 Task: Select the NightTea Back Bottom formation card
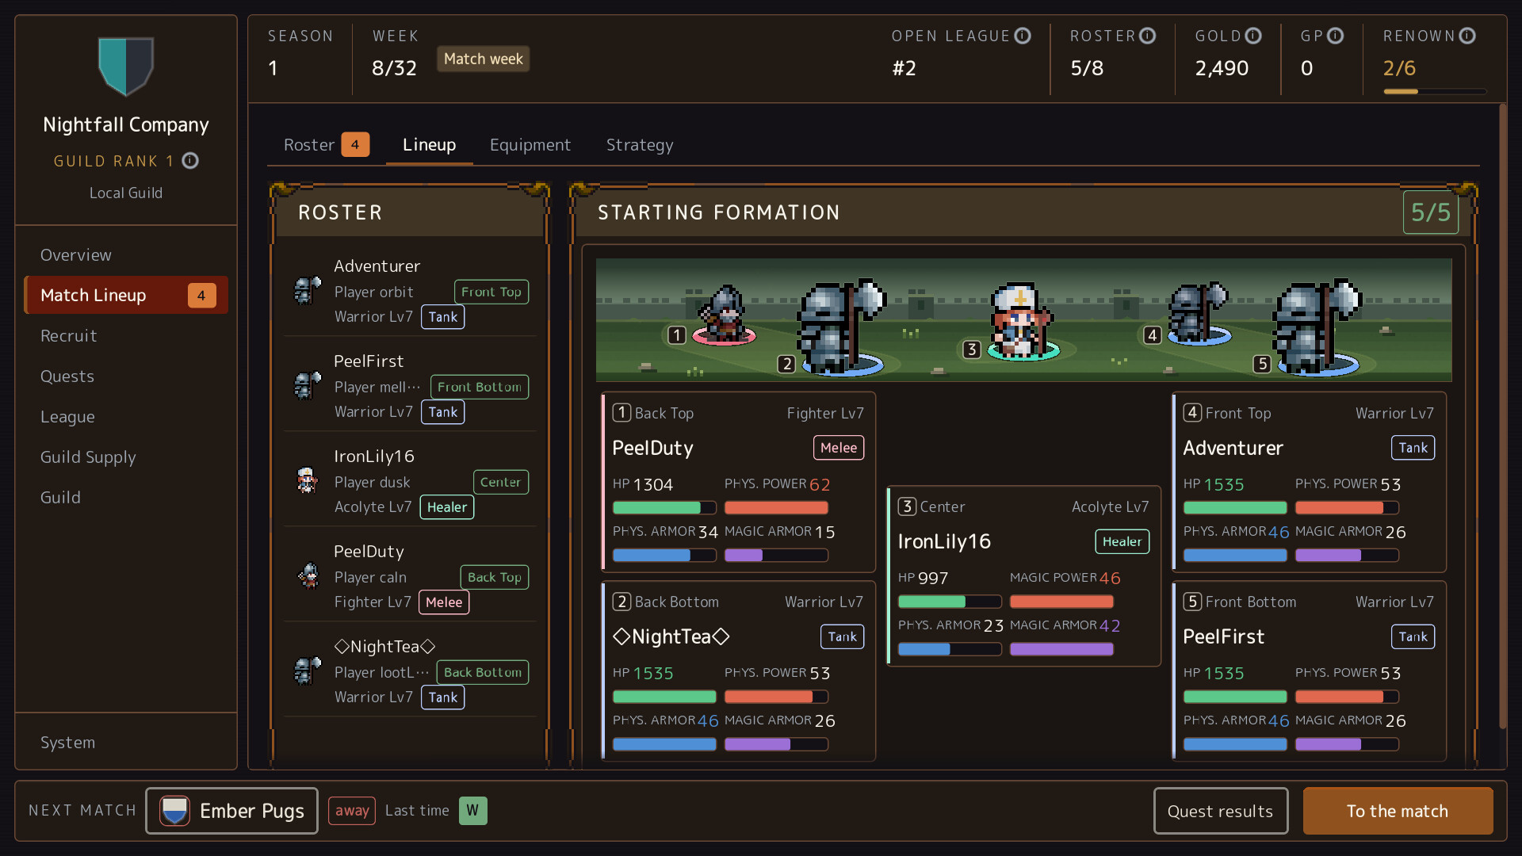point(738,671)
